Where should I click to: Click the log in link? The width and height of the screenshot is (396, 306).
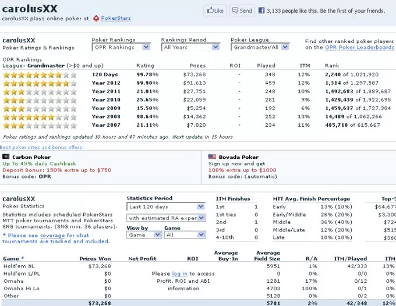click(179, 273)
